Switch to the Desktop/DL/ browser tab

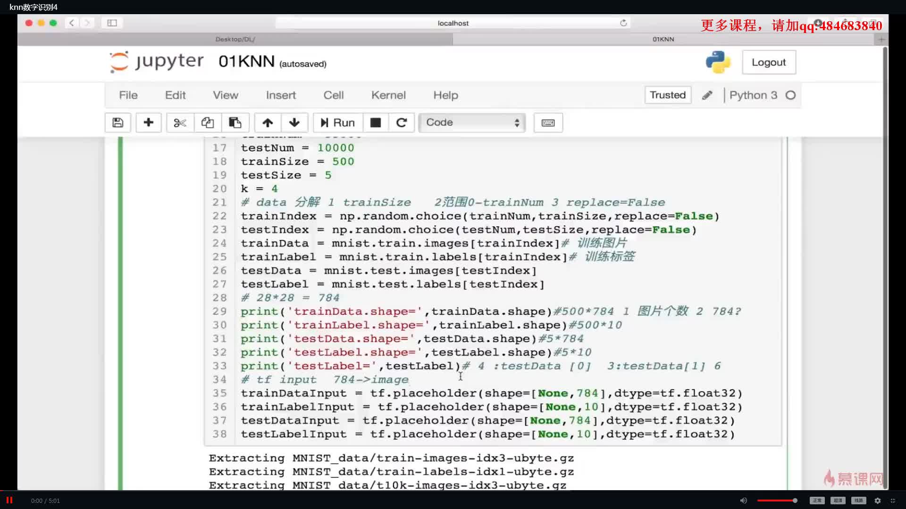[235, 39]
